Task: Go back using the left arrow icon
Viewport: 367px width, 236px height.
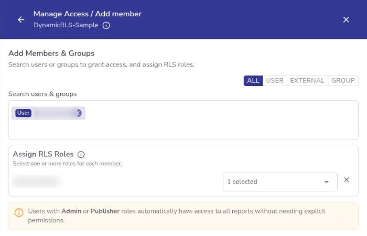Action: point(21,20)
